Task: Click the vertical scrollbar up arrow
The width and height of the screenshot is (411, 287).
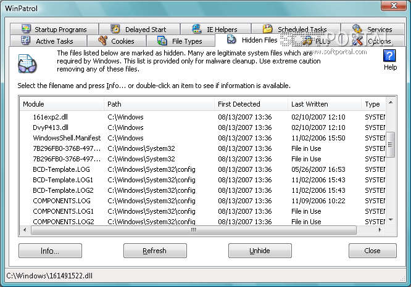Action: tap(391, 102)
